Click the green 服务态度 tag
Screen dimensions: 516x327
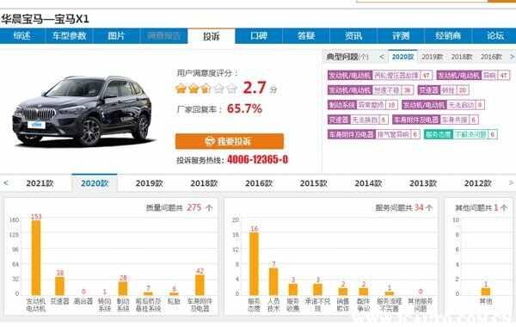(460, 134)
